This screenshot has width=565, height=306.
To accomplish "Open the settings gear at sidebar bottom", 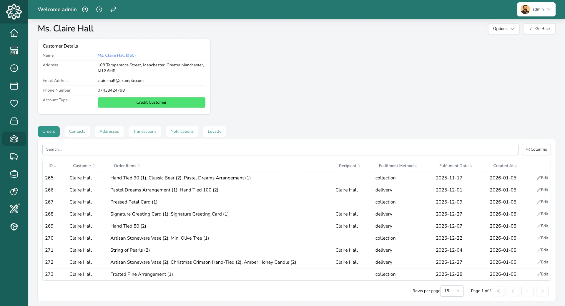I will pos(14,227).
